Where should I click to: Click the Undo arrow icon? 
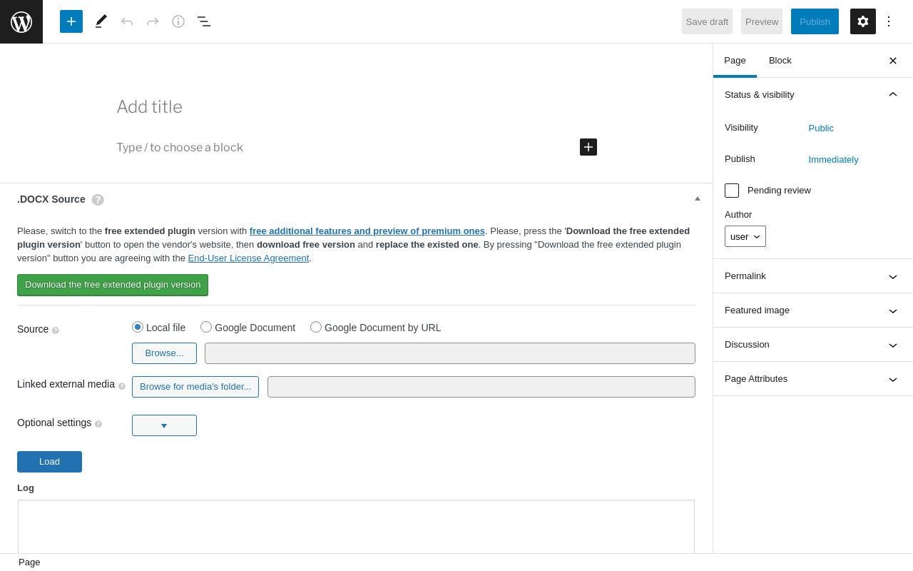(x=127, y=21)
